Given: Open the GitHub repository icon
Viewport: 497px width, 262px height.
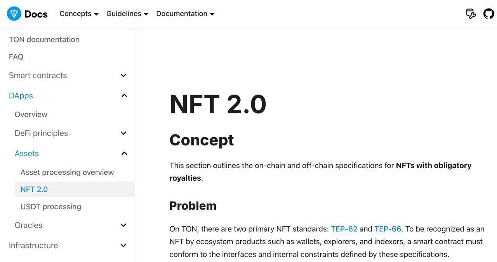Looking at the screenshot, I should coord(488,14).
